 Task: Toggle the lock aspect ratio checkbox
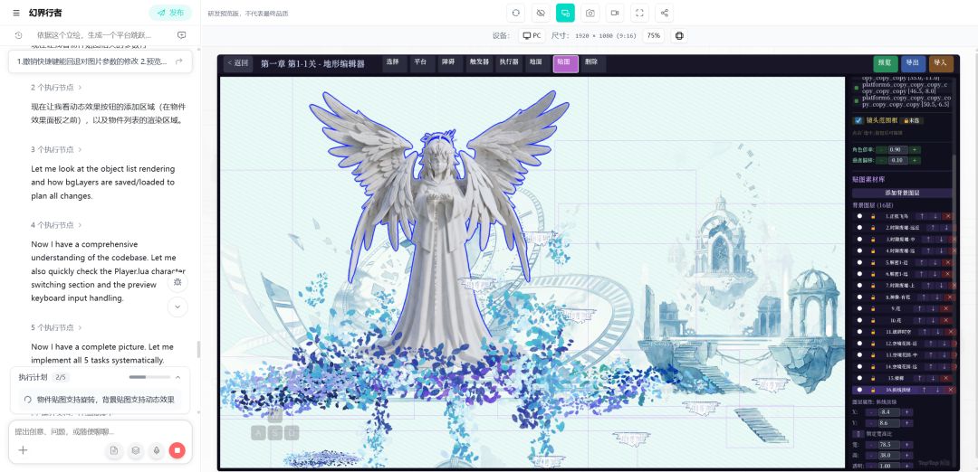pos(858,434)
